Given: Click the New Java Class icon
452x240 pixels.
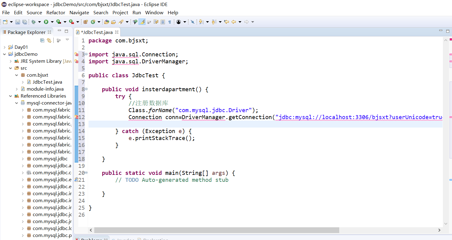Looking at the screenshot, I should point(93,22).
